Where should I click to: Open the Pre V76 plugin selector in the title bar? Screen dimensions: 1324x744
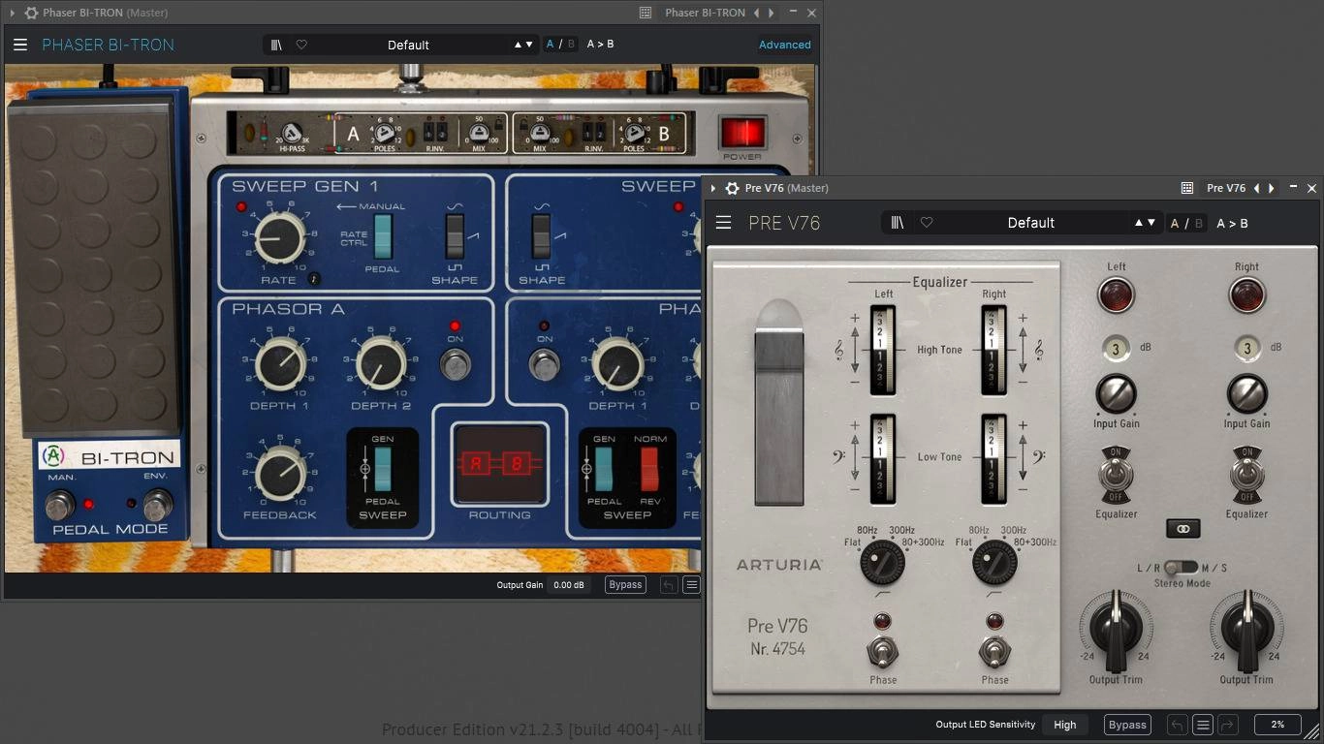tap(1226, 188)
